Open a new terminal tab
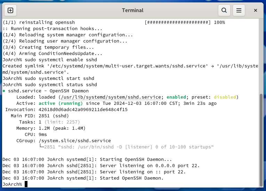Screen dimensions: 266x191 coord(10,10)
